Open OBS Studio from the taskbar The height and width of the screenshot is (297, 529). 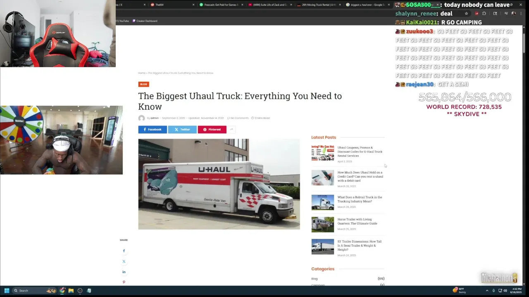pos(80,290)
